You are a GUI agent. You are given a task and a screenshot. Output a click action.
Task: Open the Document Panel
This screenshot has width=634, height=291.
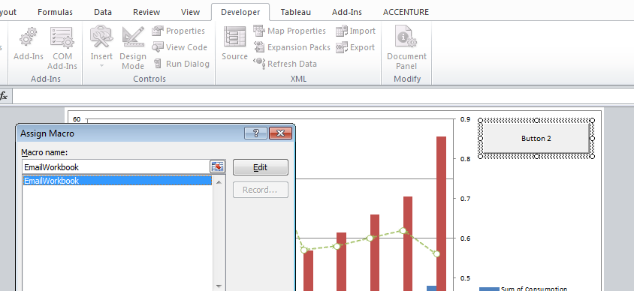click(406, 49)
